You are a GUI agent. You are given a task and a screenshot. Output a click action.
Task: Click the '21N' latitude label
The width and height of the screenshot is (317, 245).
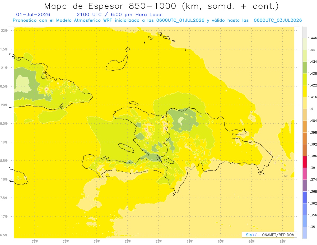click(4, 68)
